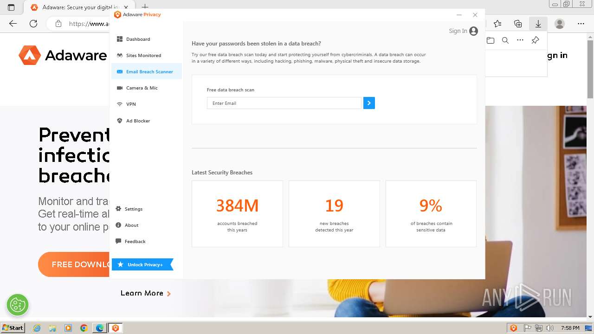
Task: Open more options in downloads panel
Action: coord(520,40)
